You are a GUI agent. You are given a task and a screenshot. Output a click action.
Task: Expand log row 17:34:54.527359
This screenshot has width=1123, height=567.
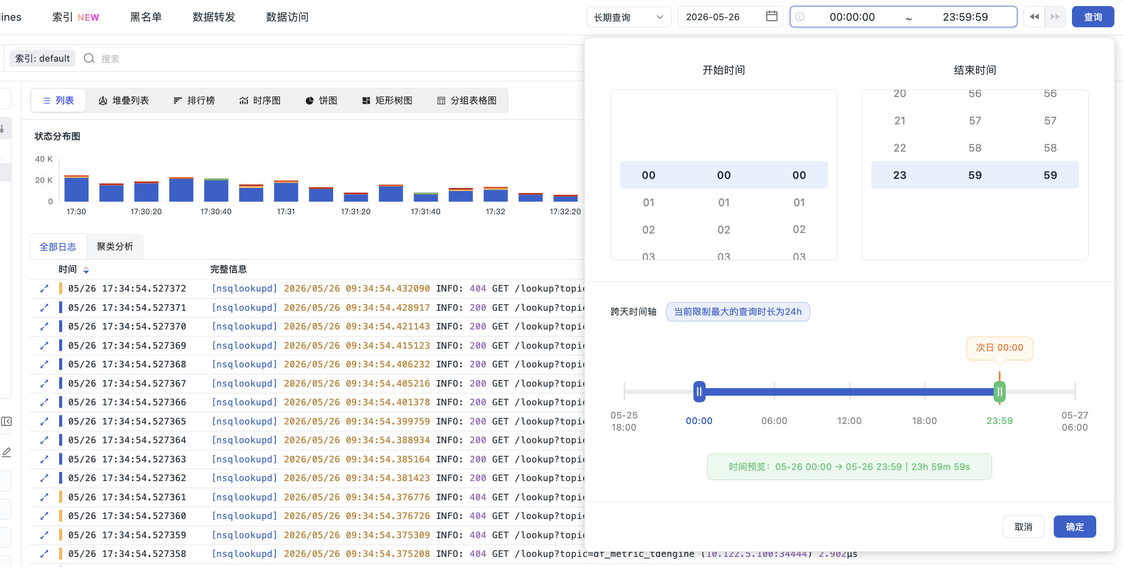(x=44, y=535)
